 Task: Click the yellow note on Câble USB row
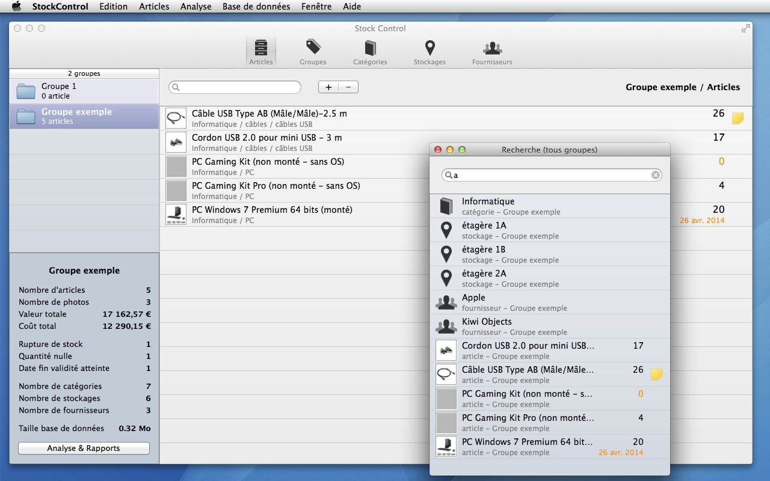(x=738, y=118)
